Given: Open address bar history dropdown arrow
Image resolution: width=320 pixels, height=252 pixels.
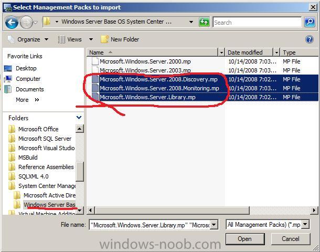Looking at the screenshot, I should click(191, 22).
